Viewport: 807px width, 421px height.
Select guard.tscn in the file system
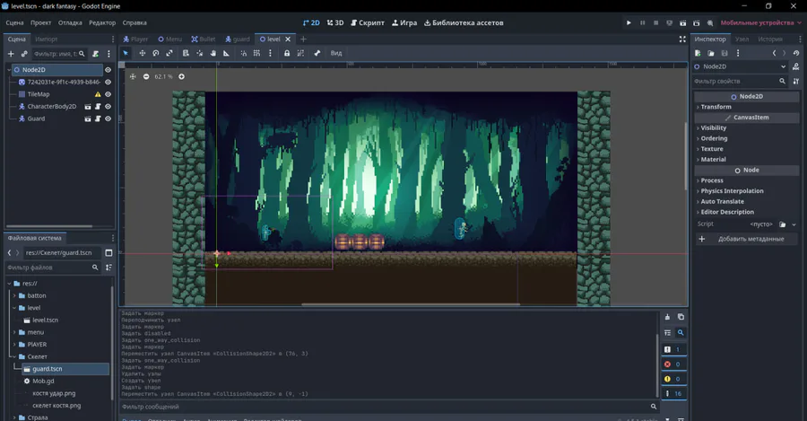(x=47, y=369)
